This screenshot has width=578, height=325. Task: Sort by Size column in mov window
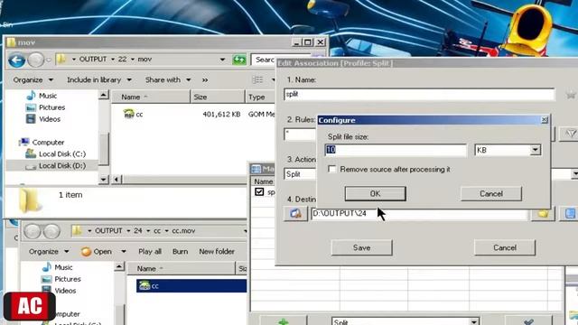218,97
